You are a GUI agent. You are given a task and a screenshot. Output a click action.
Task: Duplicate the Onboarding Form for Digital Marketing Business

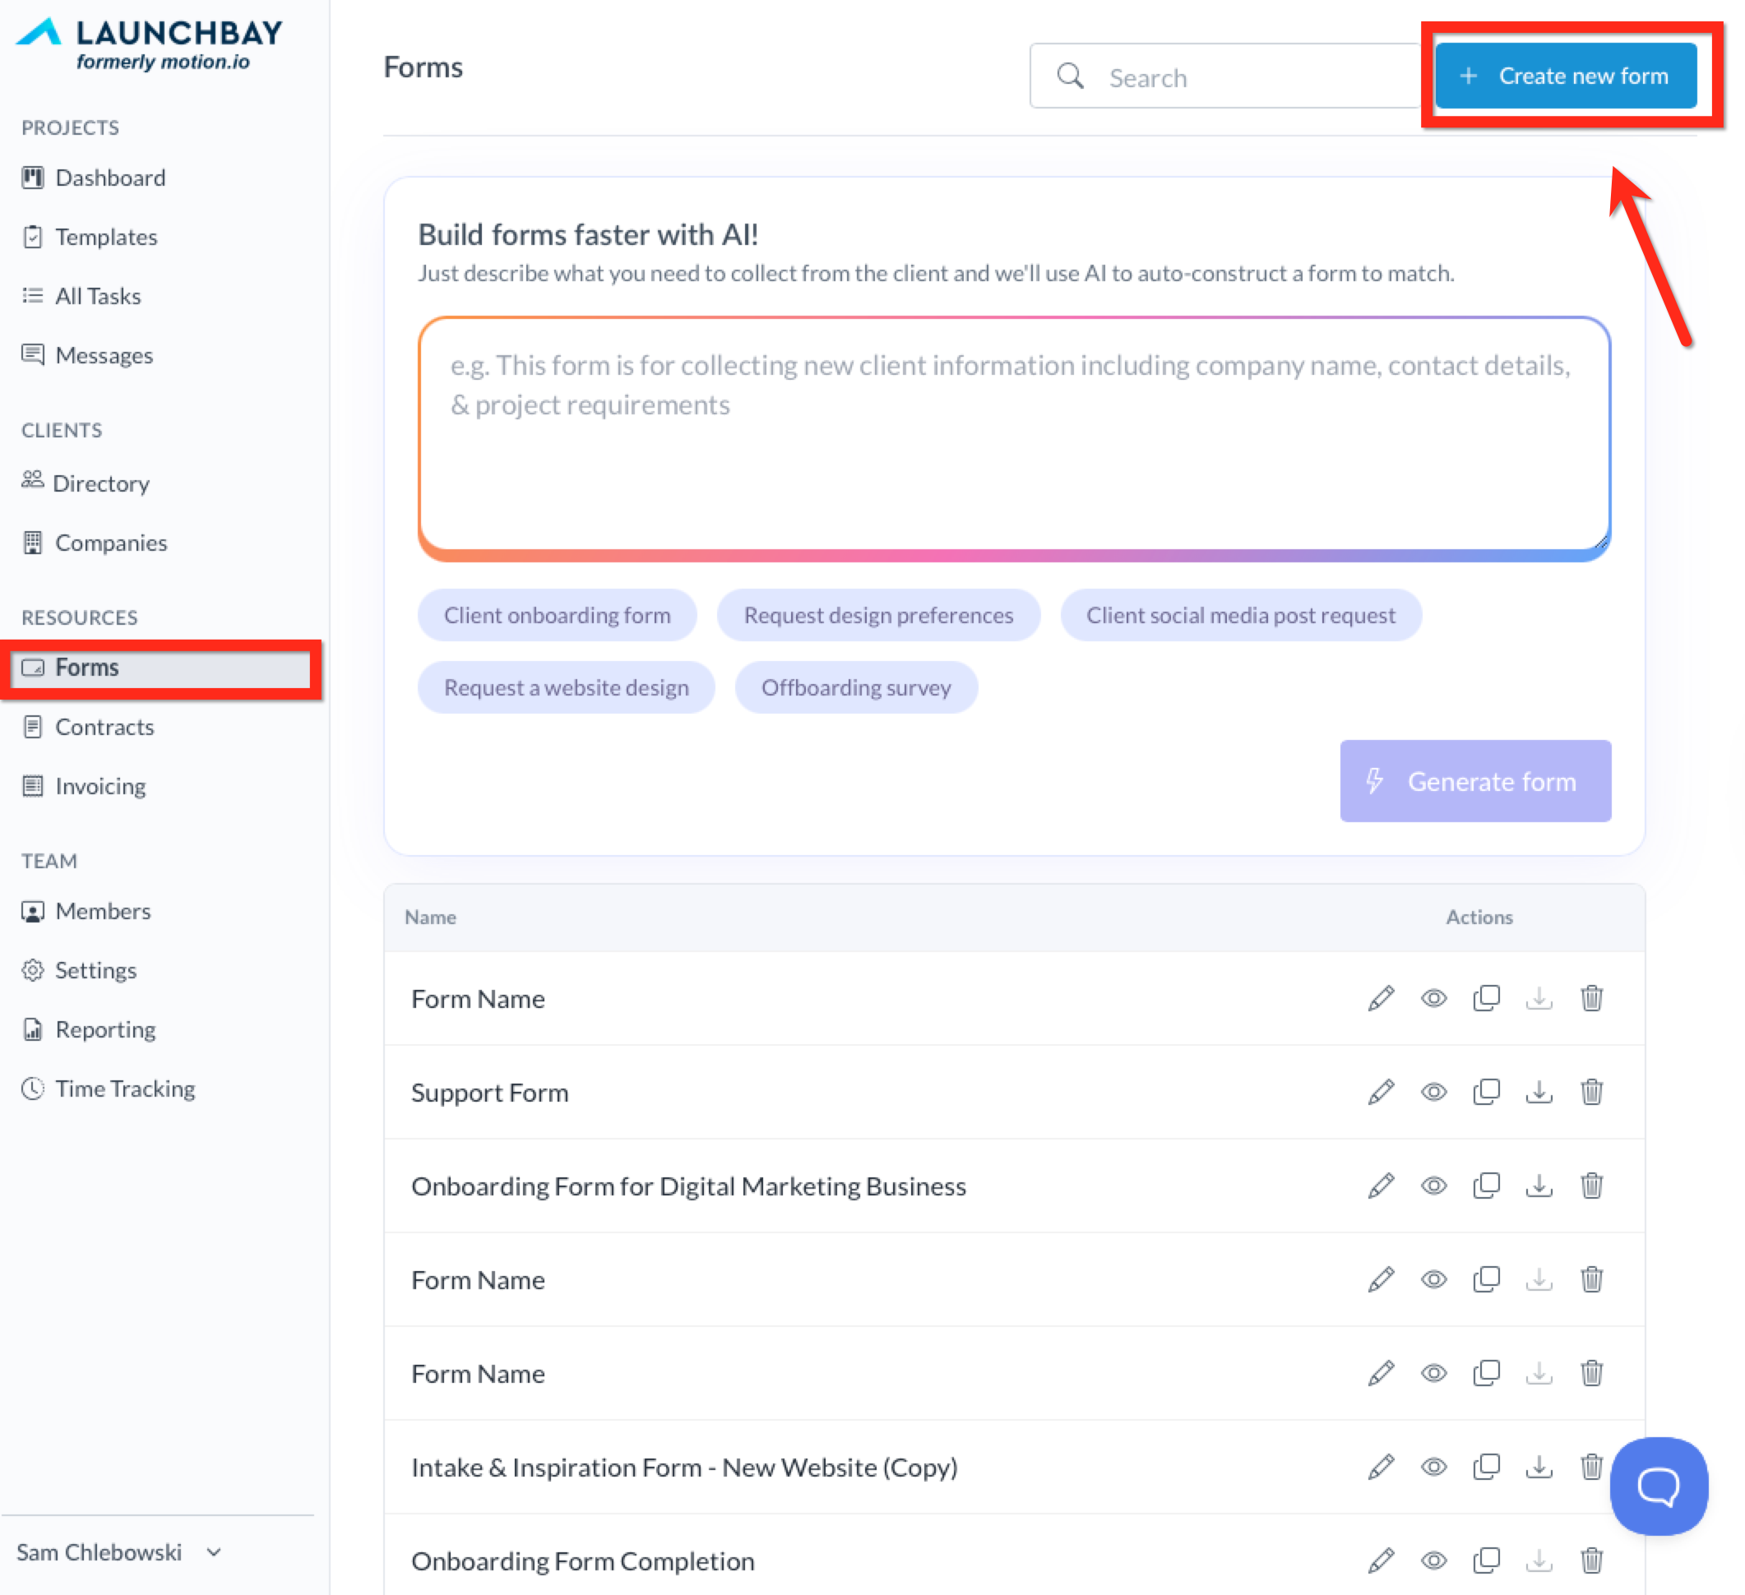click(x=1486, y=1185)
